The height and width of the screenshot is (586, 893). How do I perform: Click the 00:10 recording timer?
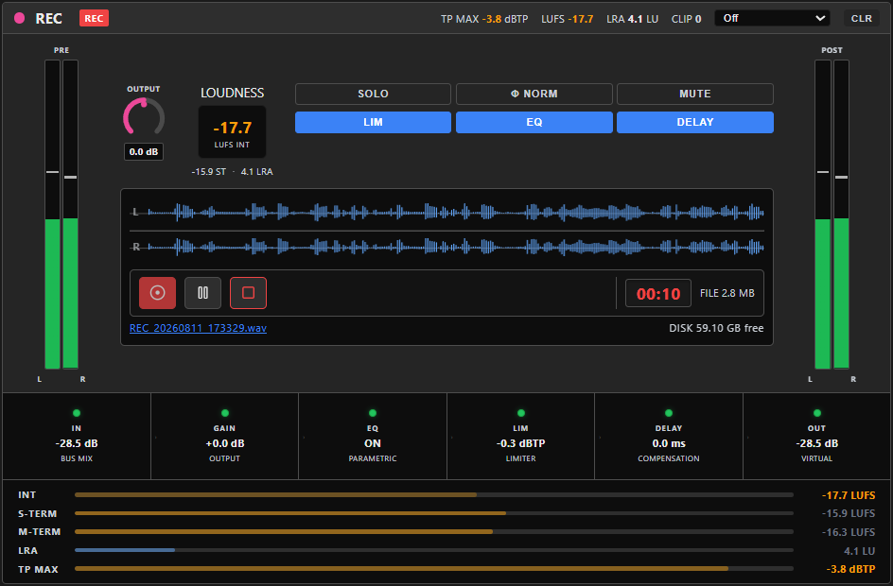coord(658,294)
